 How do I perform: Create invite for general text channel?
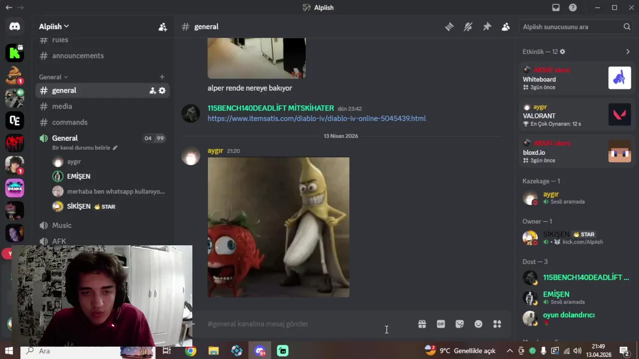(x=153, y=91)
